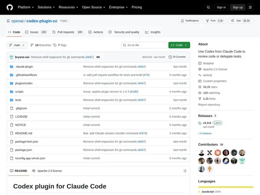This screenshot has width=260, height=195.
Task: Show the 13 Branches page
Action: (41, 45)
